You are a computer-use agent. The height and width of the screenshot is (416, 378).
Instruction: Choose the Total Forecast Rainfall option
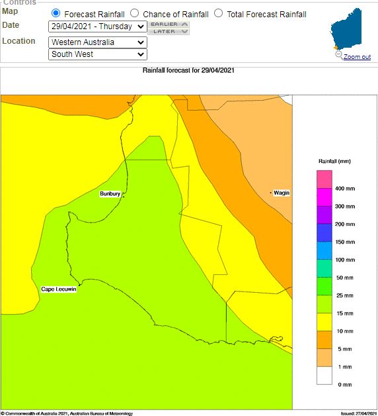point(218,13)
